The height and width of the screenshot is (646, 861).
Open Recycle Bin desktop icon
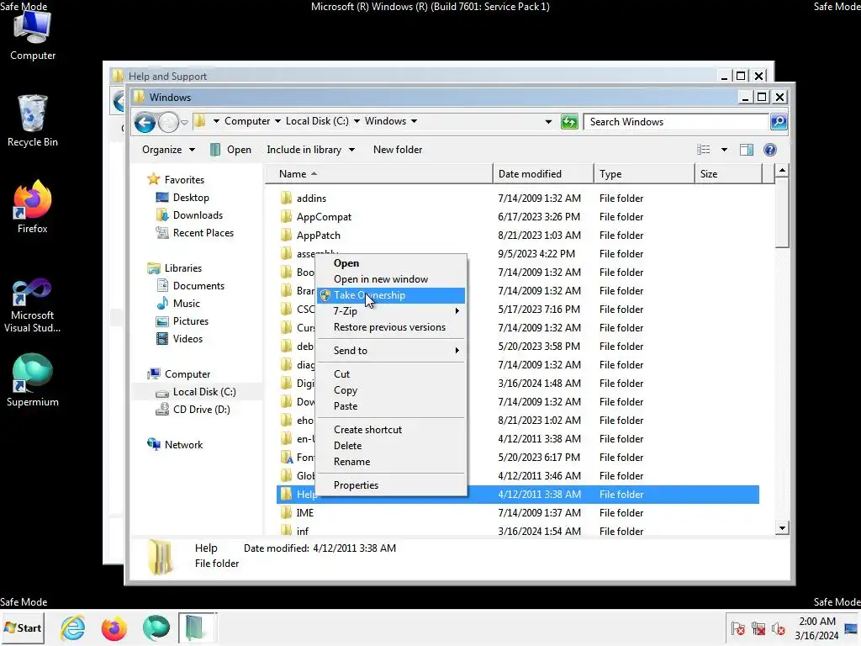(x=33, y=121)
